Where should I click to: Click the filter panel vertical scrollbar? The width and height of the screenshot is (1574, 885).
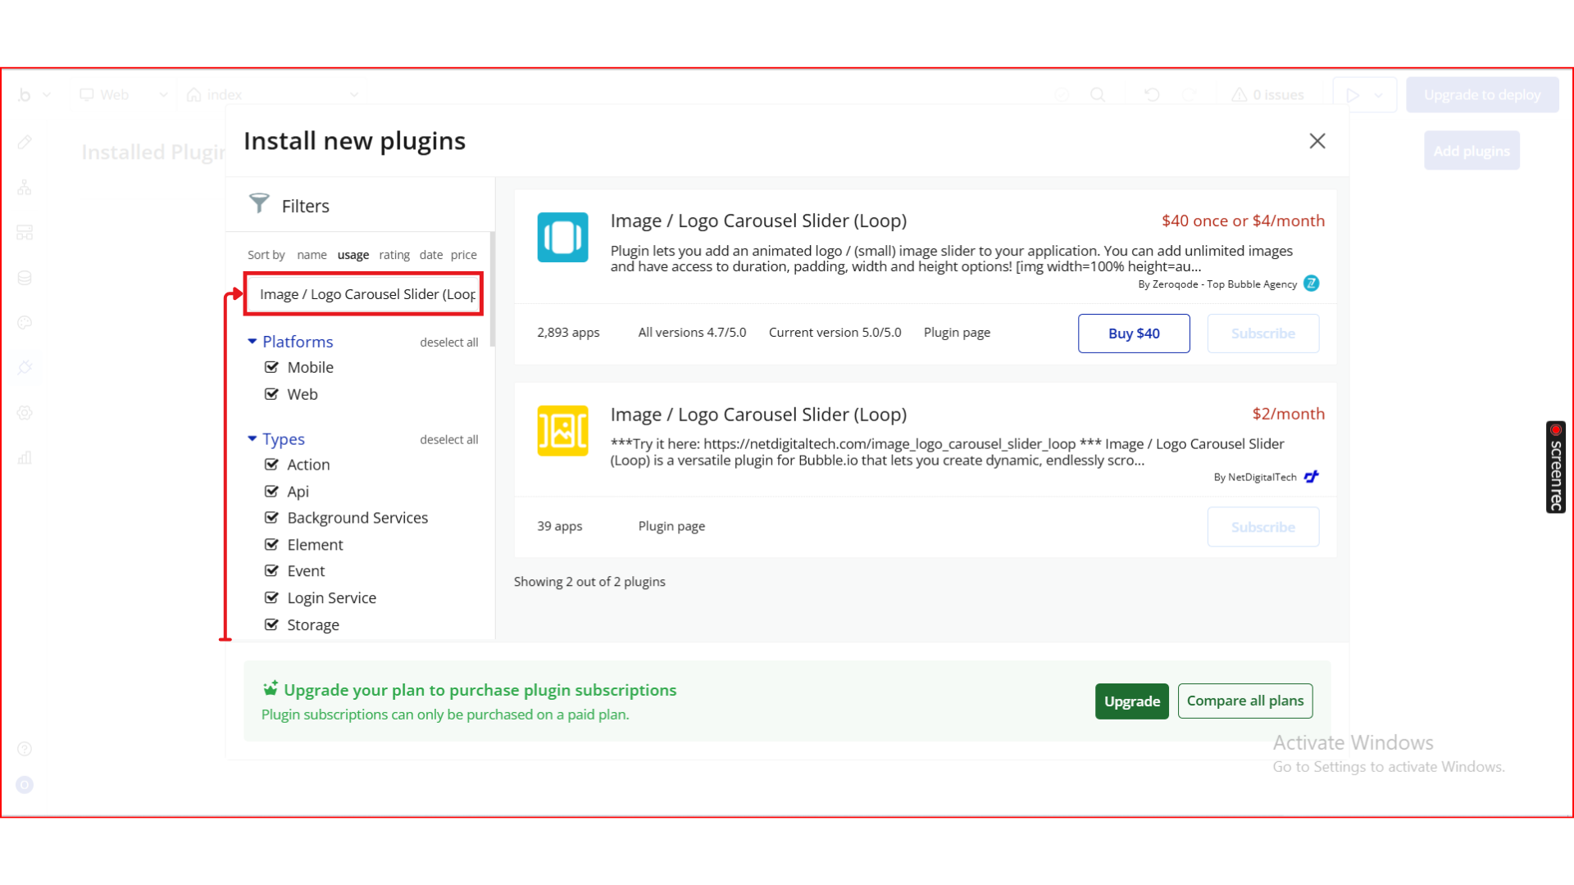tap(492, 291)
